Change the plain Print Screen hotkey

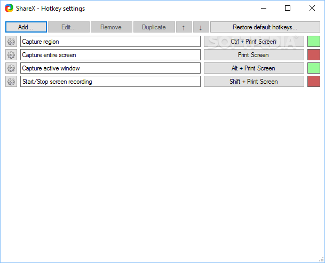(253, 55)
